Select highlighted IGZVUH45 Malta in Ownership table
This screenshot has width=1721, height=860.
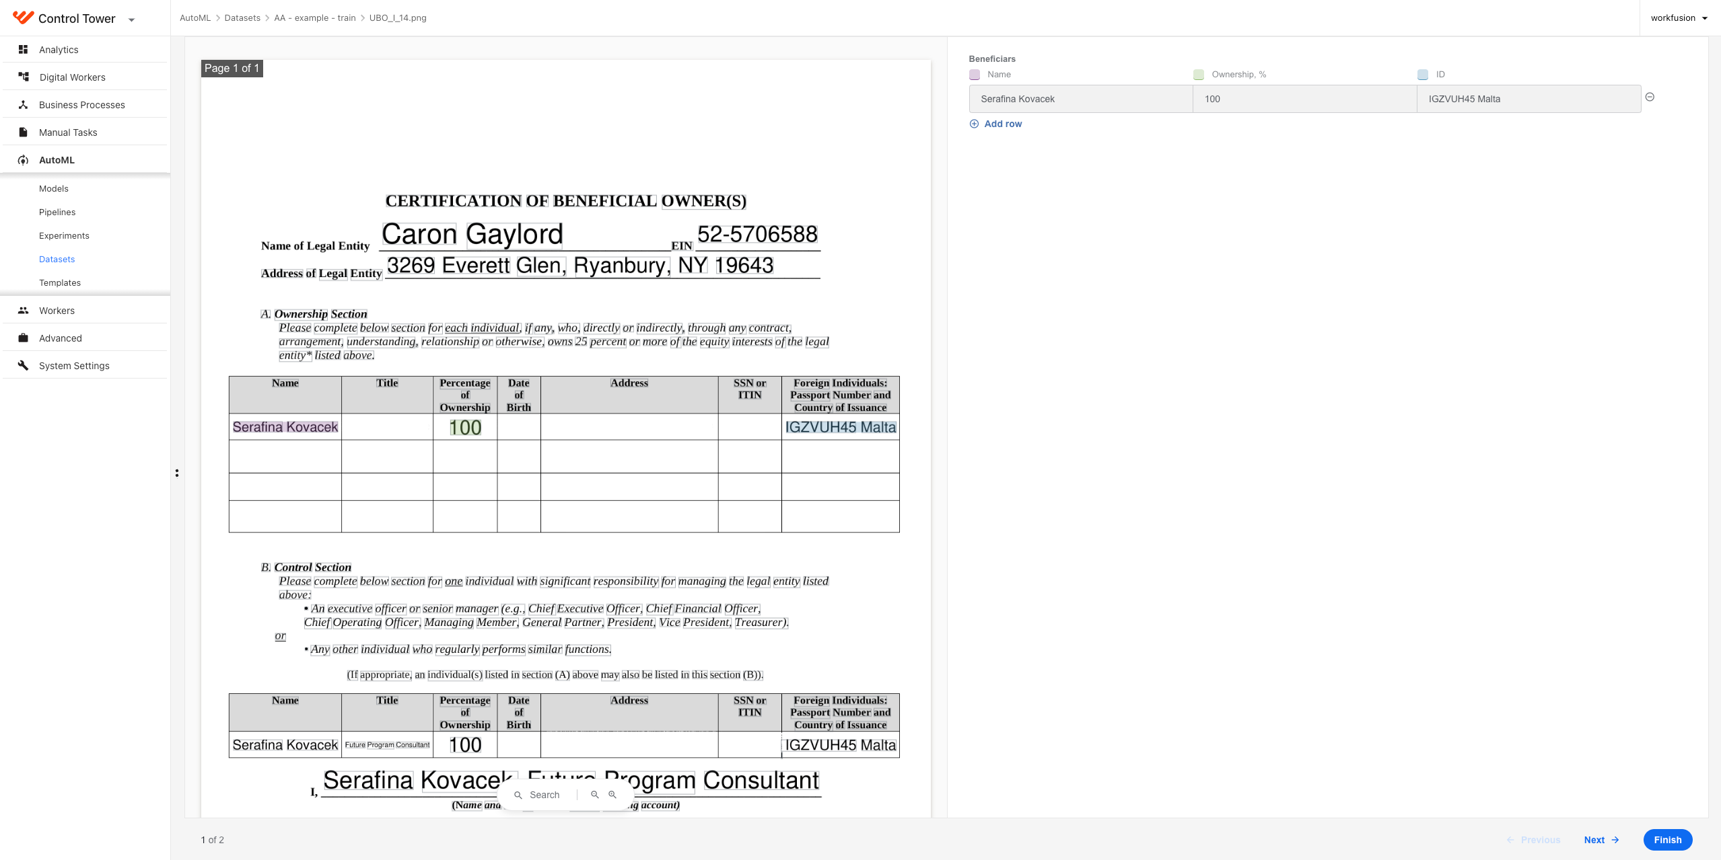tap(841, 427)
